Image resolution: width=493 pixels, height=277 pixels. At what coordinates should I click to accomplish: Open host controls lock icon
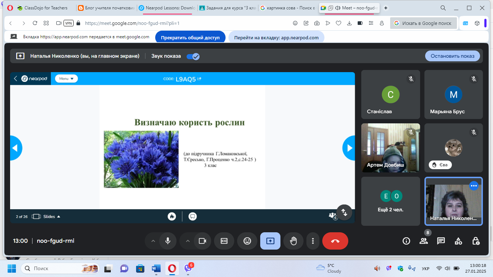(476, 241)
